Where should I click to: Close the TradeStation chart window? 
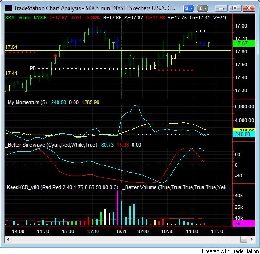(x=248, y=8)
